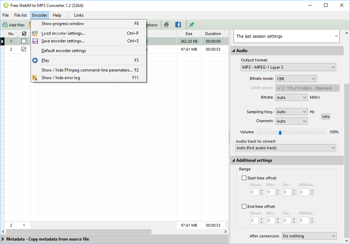This screenshot has width=350, height=244.
Task: Click the horizontal scrollbar left arrow
Action: [x=3, y=232]
